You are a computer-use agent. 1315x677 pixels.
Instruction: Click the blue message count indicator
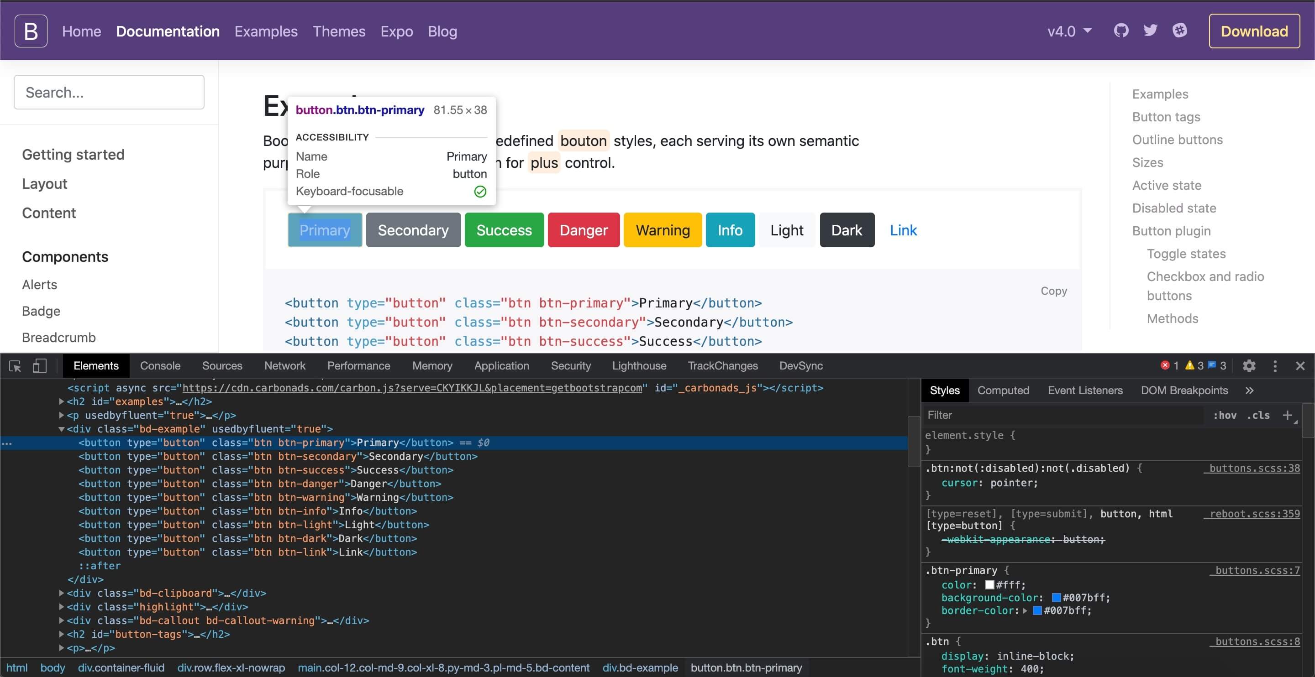(x=1216, y=366)
